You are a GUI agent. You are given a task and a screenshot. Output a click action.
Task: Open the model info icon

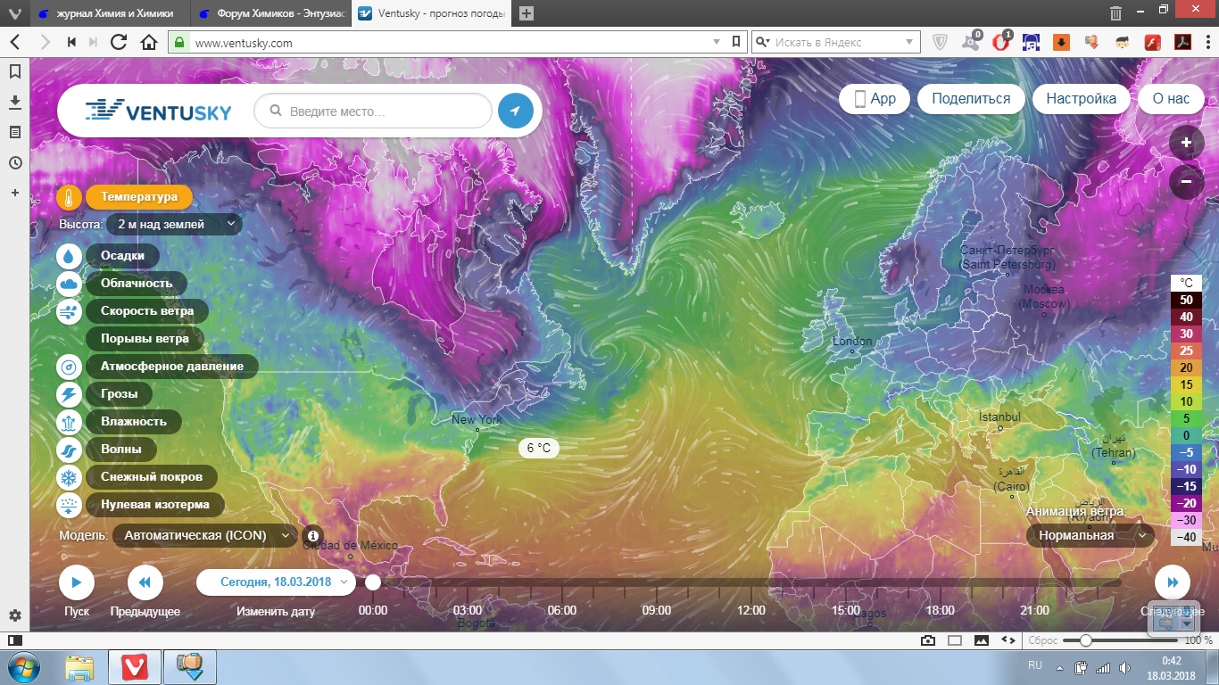pyautogui.click(x=311, y=536)
